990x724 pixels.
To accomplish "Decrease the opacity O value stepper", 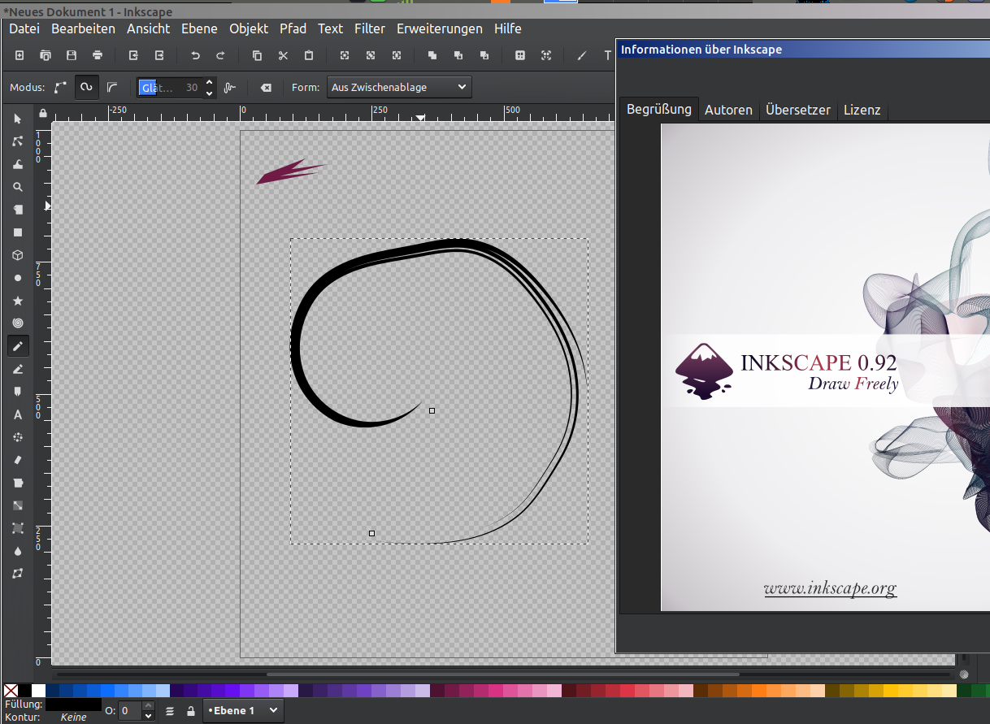I will (x=148, y=716).
